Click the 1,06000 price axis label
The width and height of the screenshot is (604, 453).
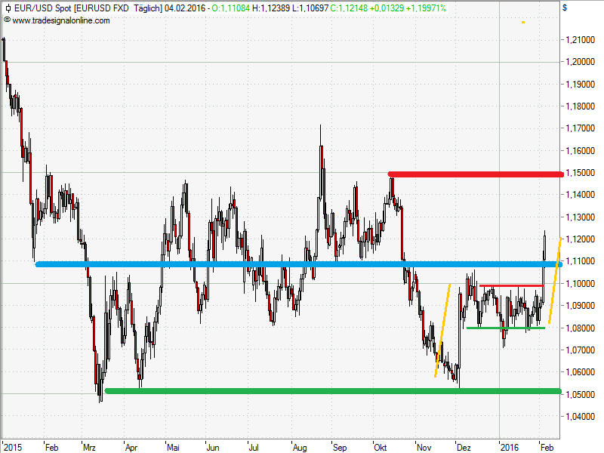click(x=580, y=372)
